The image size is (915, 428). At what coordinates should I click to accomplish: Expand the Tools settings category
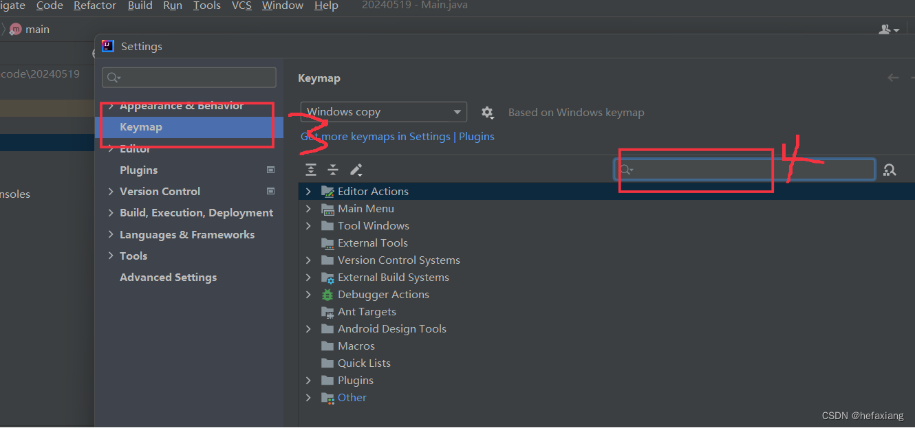coord(111,256)
